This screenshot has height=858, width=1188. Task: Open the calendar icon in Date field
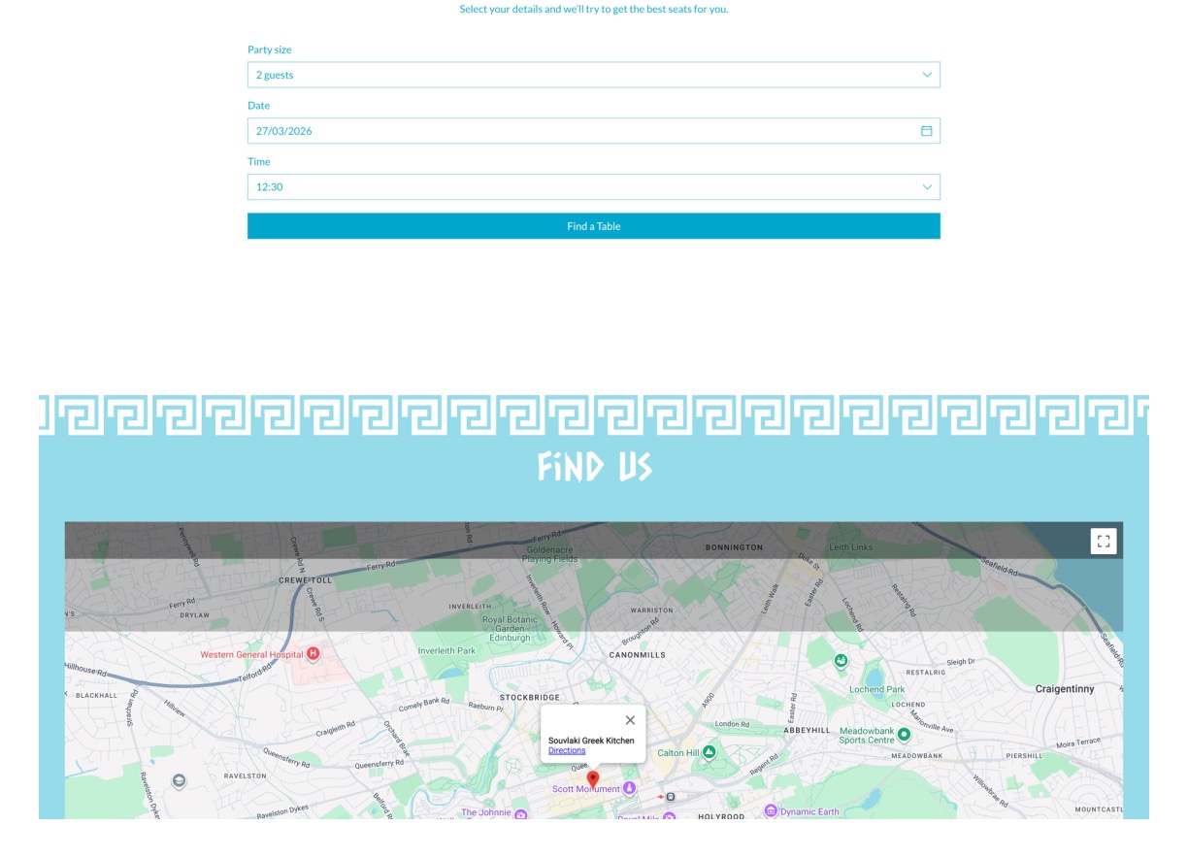(x=926, y=131)
